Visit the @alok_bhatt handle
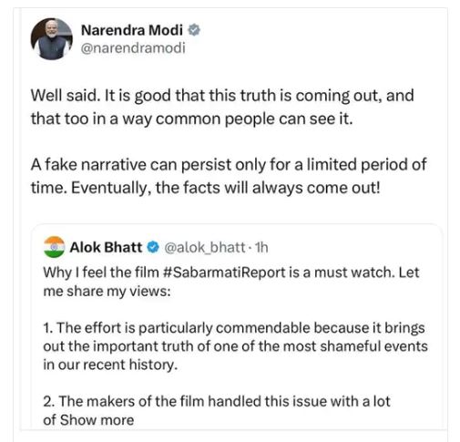460x442 pixels. tap(205, 248)
